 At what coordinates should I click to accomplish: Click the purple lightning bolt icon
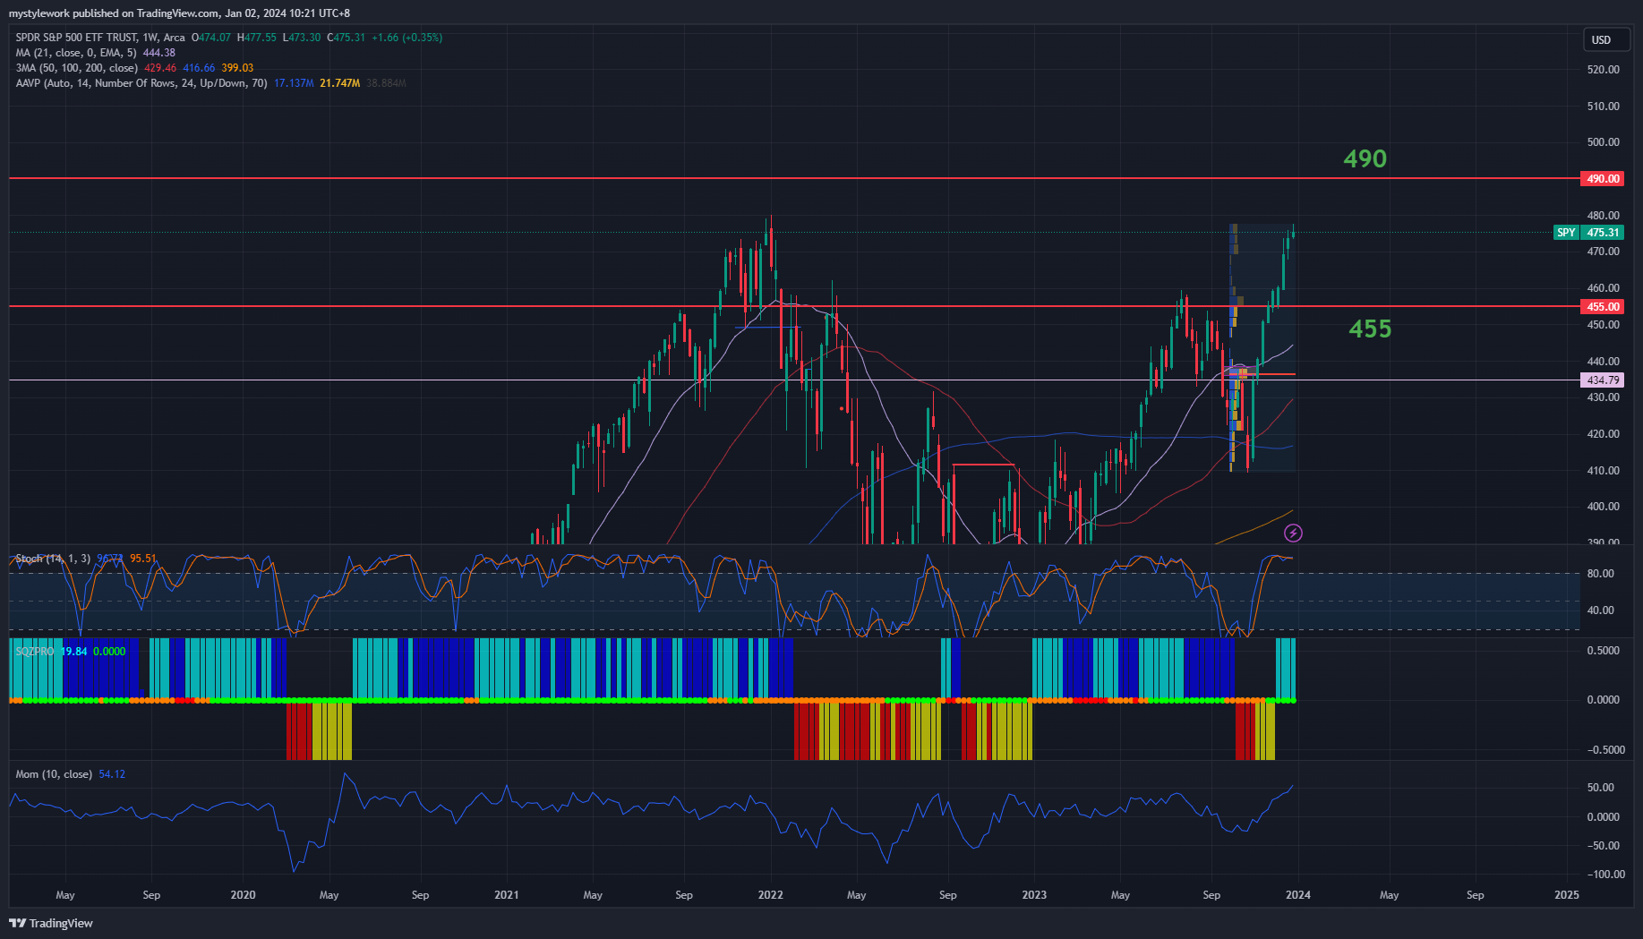(x=1293, y=534)
